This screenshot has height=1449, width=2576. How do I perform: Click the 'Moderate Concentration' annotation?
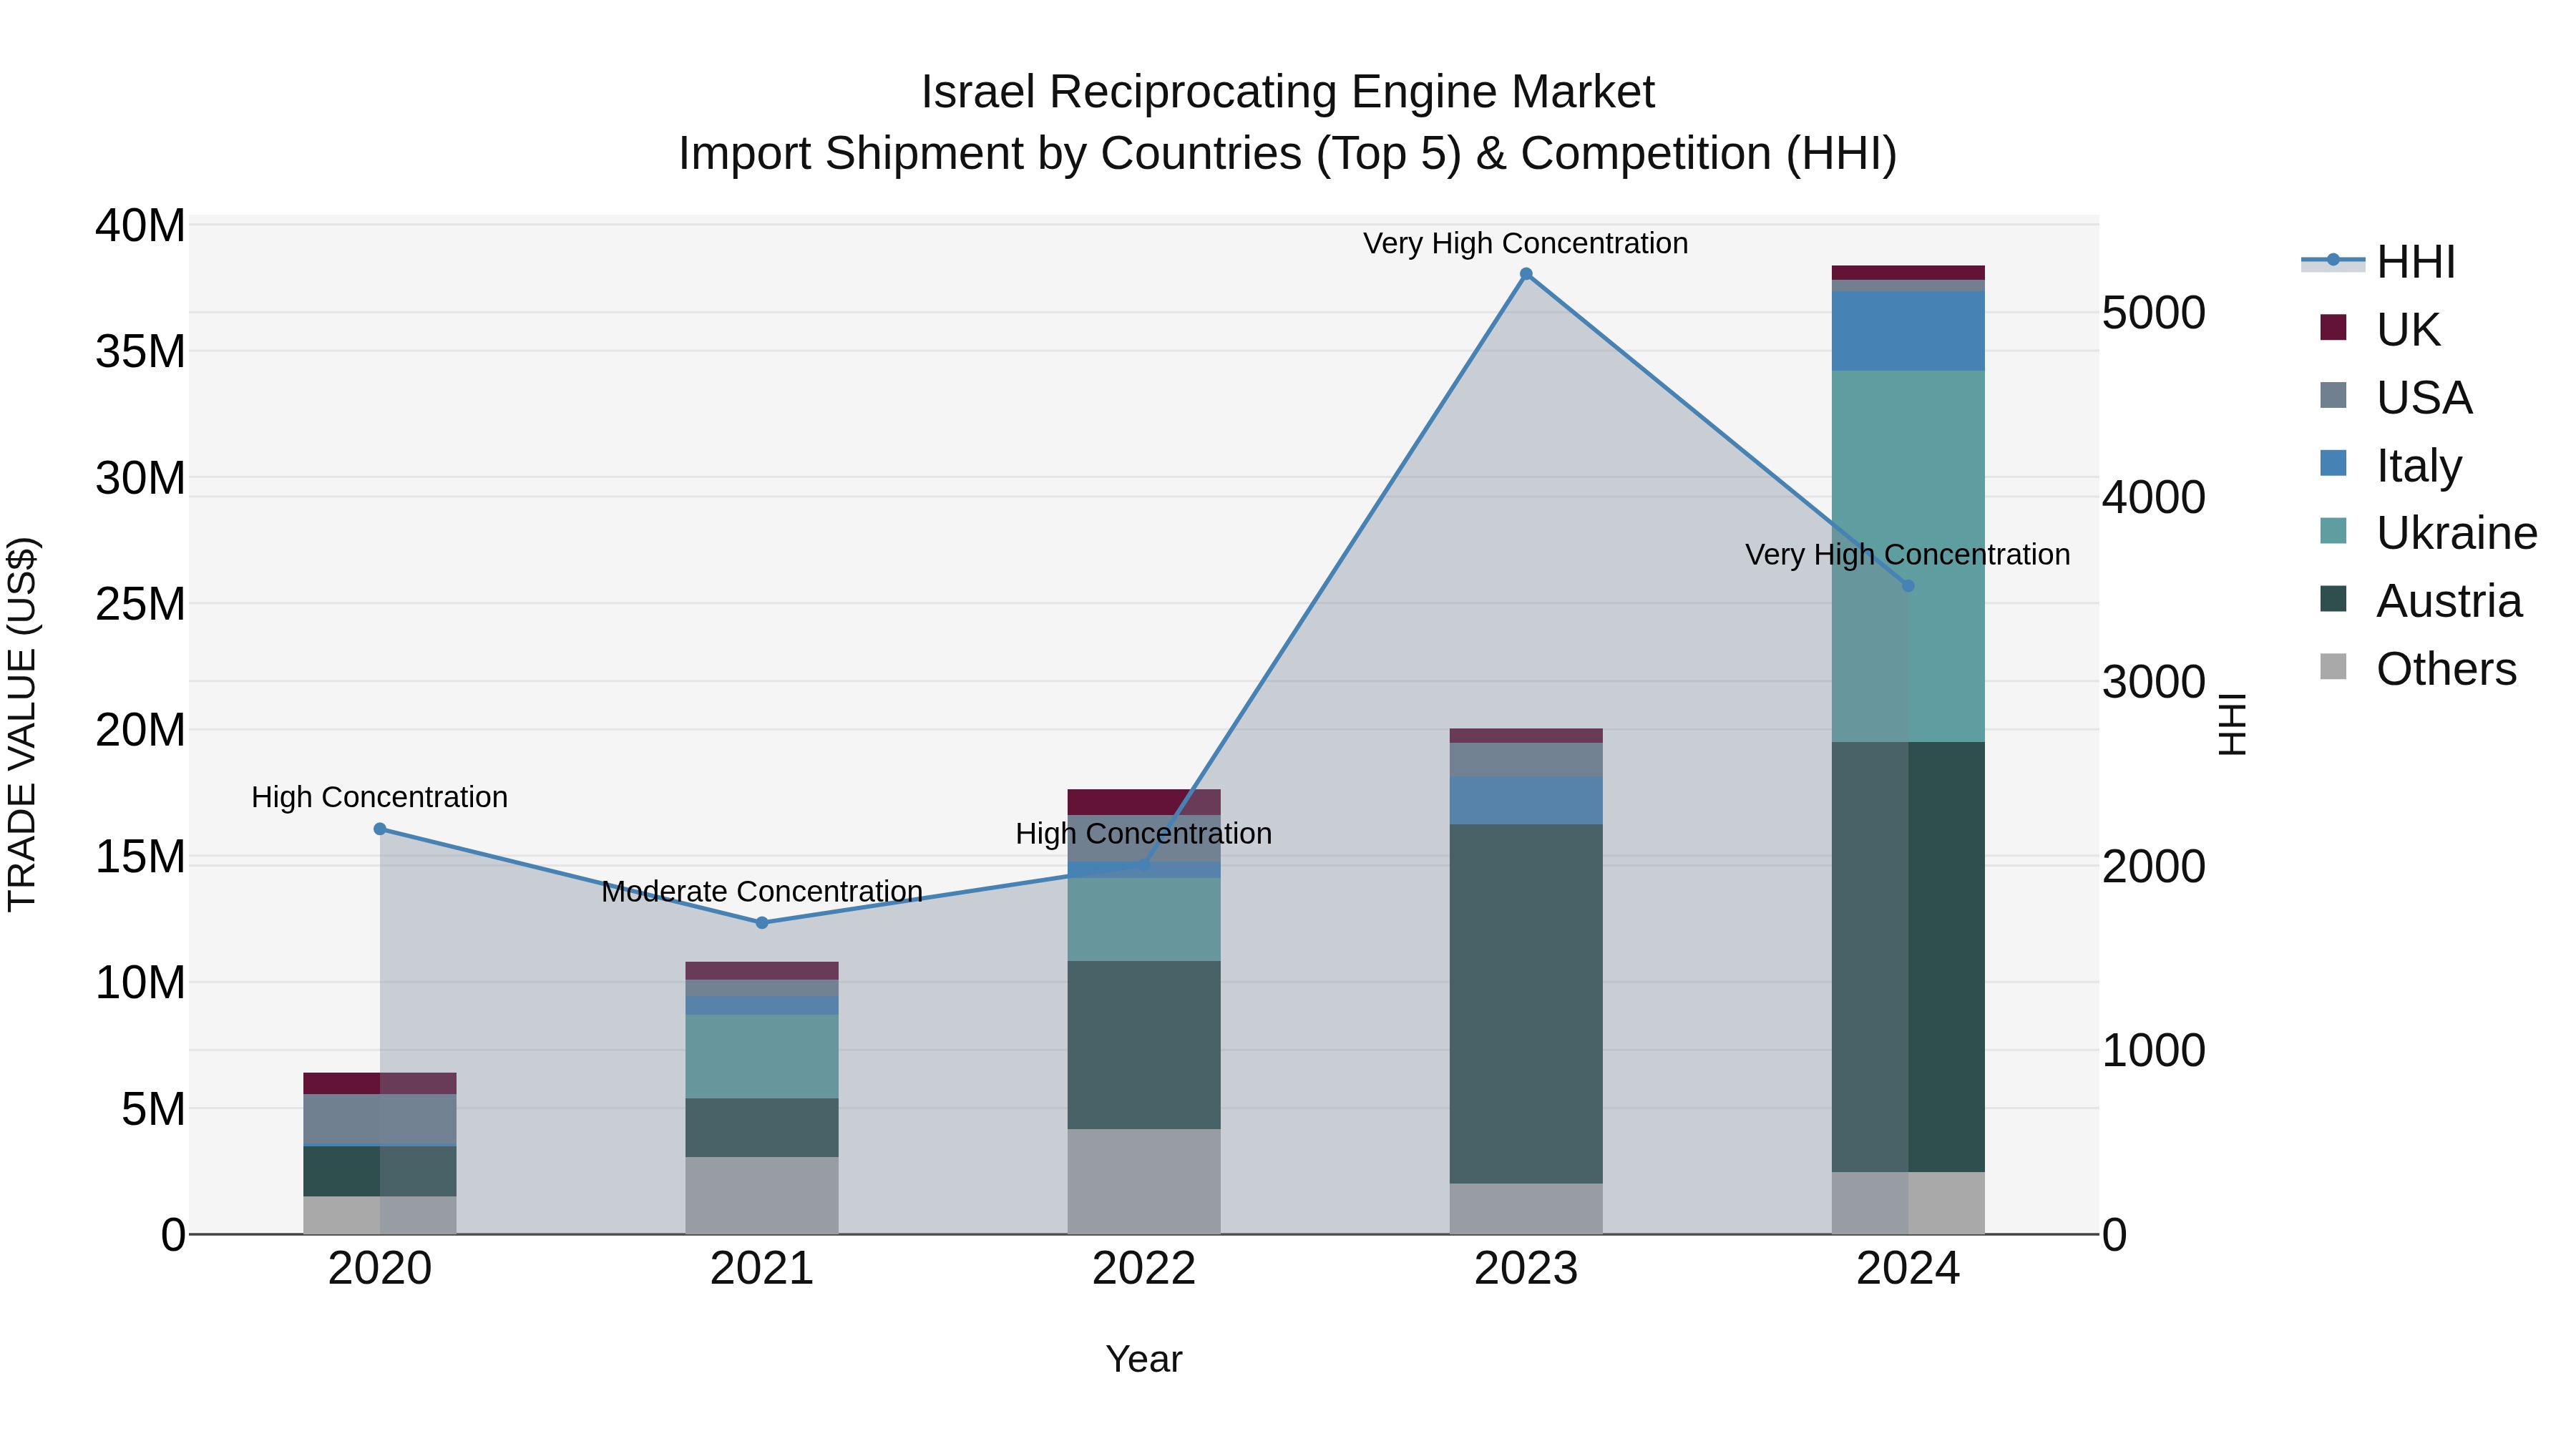click(x=762, y=891)
